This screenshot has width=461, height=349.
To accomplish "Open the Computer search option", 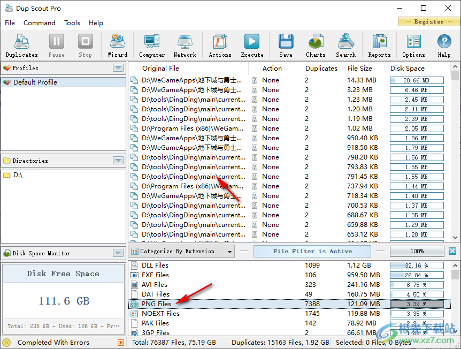I will (152, 45).
